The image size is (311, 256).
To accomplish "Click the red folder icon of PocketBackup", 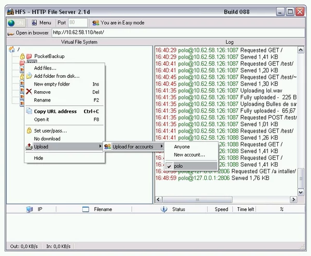I will click(x=29, y=56).
